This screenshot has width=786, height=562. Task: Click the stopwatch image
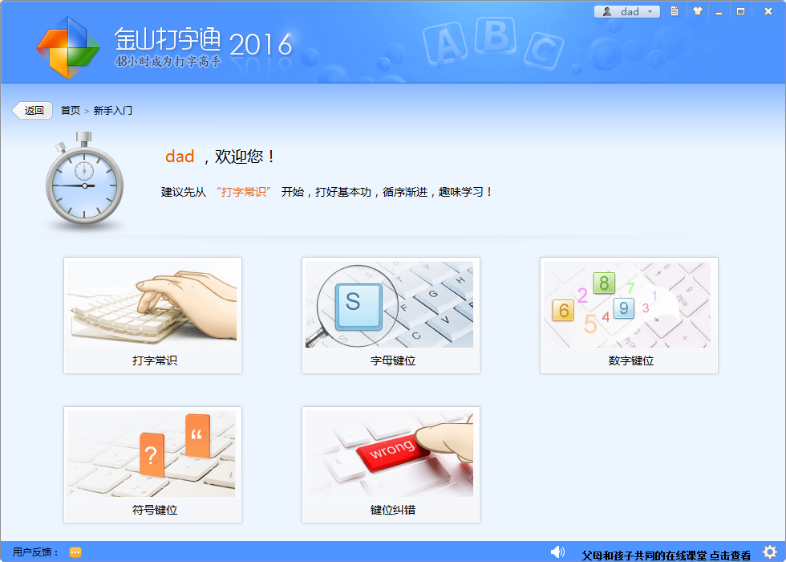(84, 181)
